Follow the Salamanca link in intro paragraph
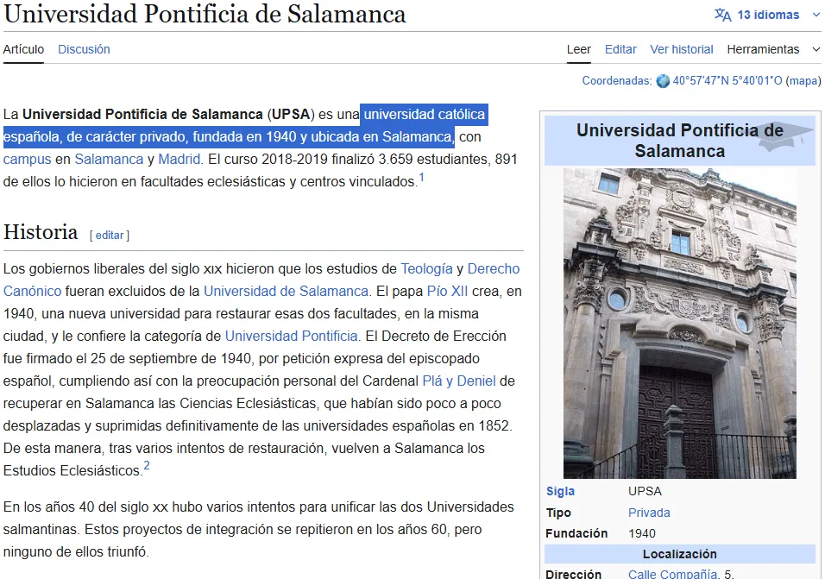This screenshot has height=579, width=825. tap(109, 160)
